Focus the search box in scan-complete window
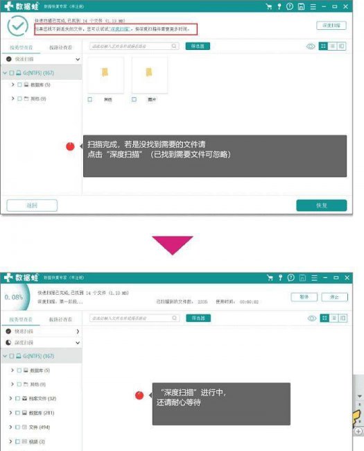The image size is (364, 451). click(134, 46)
